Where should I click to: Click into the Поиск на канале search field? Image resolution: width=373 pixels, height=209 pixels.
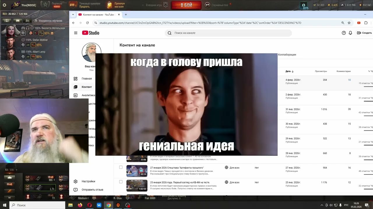(x=228, y=33)
